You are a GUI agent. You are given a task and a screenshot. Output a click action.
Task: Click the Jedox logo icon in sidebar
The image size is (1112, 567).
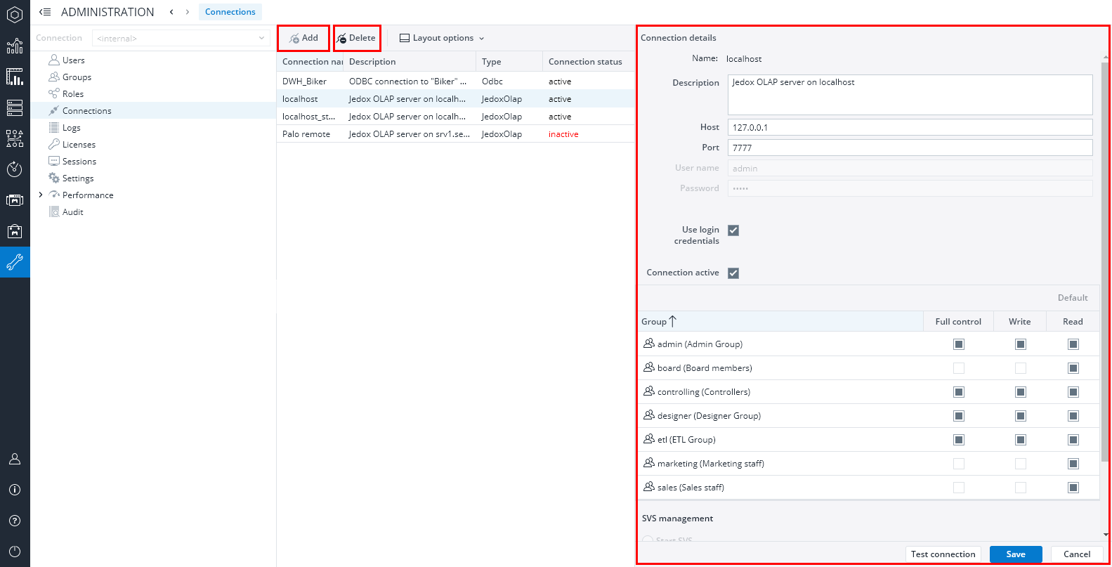click(x=15, y=15)
